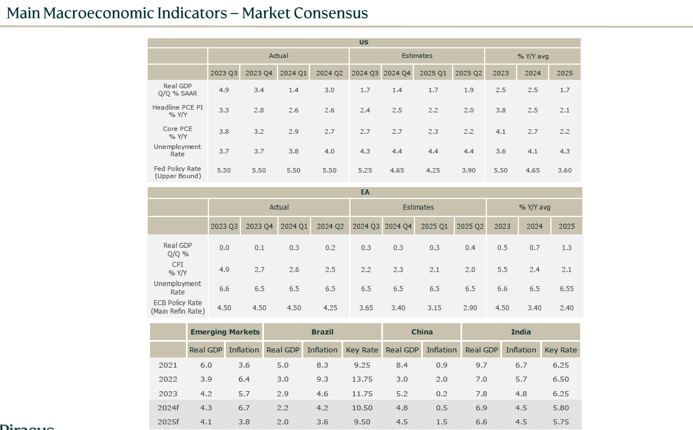Screen dimensions: 693x430
Task: Click the Brazil column group header
Action: point(322,332)
